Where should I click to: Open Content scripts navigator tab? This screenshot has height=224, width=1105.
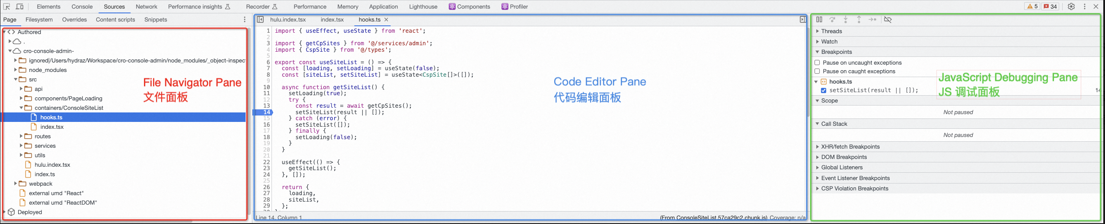115,19
